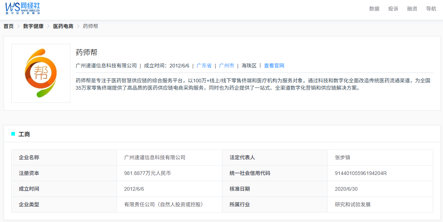
Task: Click the cyan square icon beside 工商
Action: tap(13, 134)
